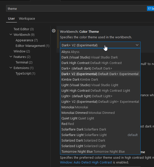Image resolution: width=154 pixels, height=167 pixels.
Task: Choose Dark+ V2 (Experimental) list option
Action: [100, 74]
